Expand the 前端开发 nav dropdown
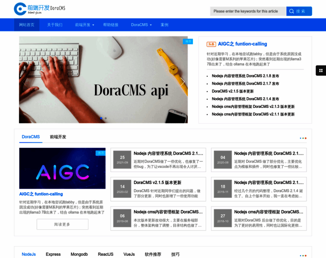The width and height of the screenshot is (326, 258). [85, 25]
